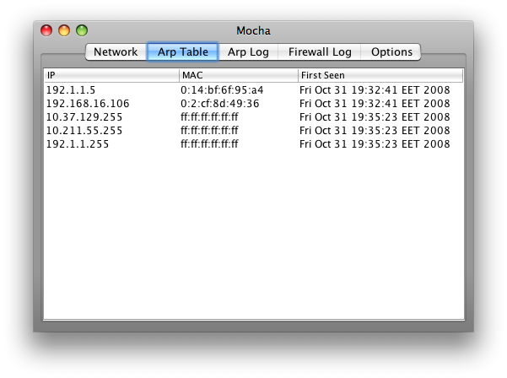Image resolution: width=507 pixels, height=378 pixels.
Task: Sort by the First Seen column header
Action: (x=380, y=75)
